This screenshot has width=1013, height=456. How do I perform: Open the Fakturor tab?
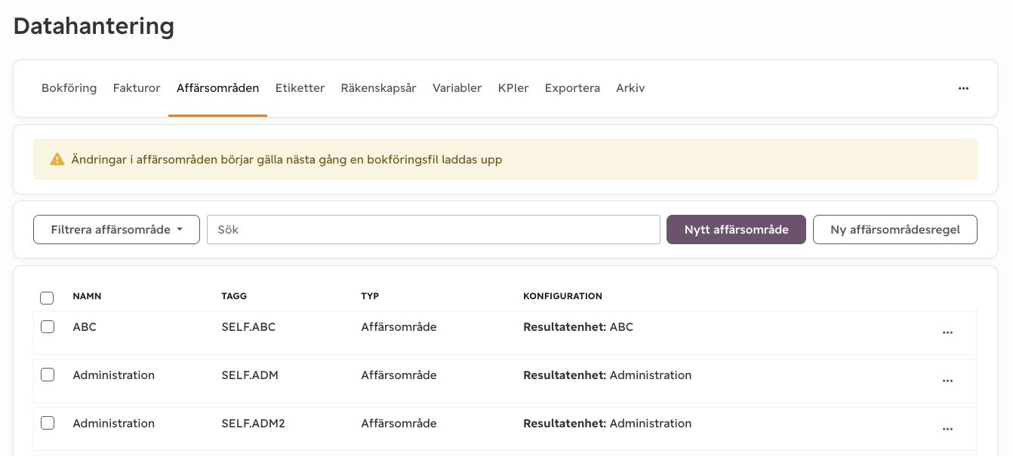(137, 88)
